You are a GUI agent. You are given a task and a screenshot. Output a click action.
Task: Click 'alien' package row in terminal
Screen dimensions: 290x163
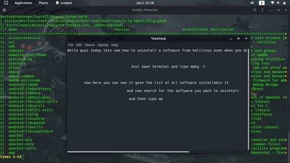14,67
